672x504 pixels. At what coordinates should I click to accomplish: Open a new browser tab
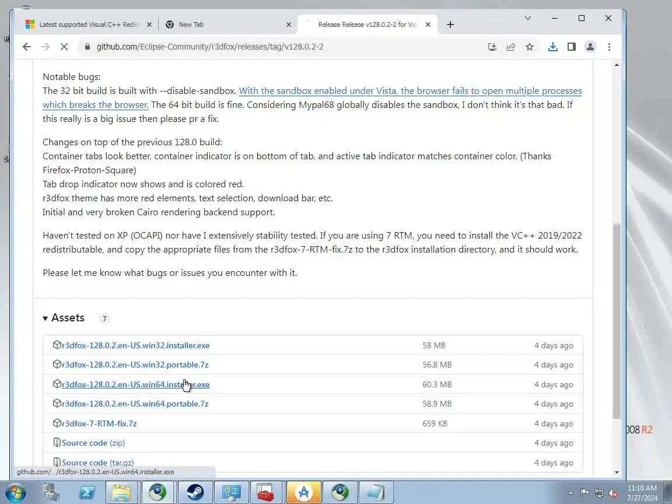coord(450,24)
